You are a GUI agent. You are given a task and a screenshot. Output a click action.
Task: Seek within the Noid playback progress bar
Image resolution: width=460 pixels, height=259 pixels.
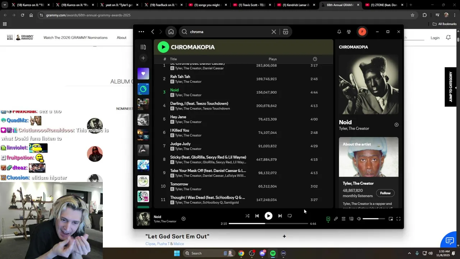click(x=268, y=223)
